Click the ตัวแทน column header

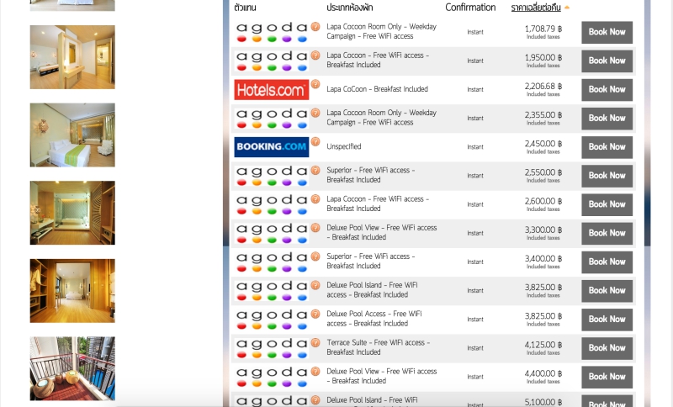(245, 8)
